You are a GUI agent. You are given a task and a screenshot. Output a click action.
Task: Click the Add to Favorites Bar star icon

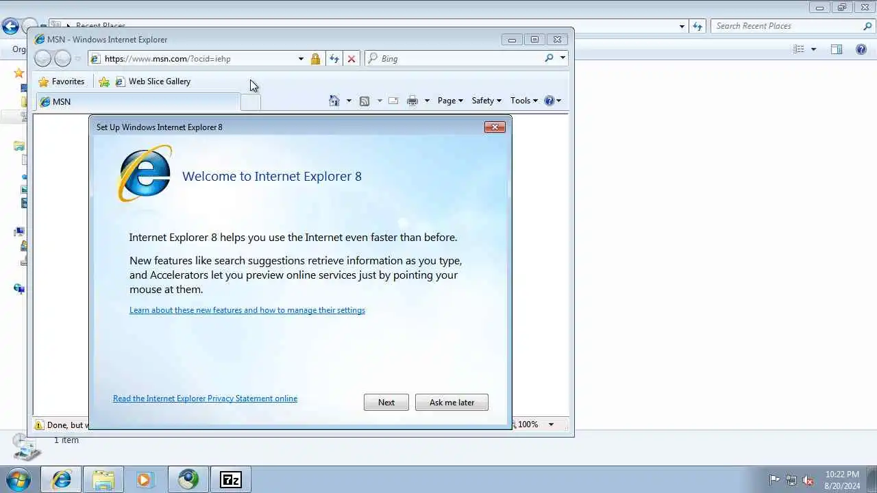pyautogui.click(x=104, y=82)
